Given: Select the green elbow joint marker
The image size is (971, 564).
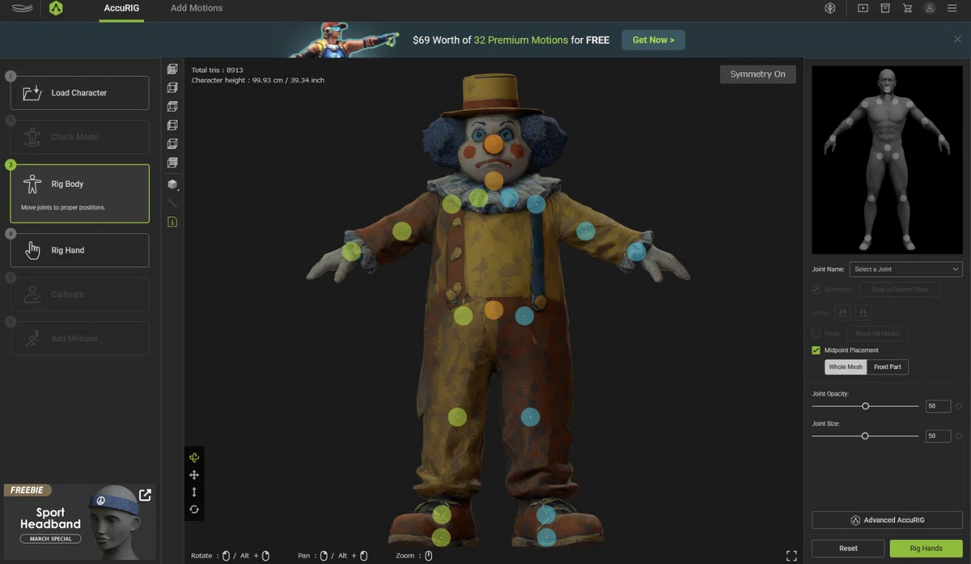Looking at the screenshot, I should pyautogui.click(x=402, y=231).
